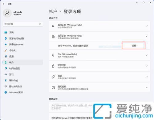The height and width of the screenshot is (120, 154).
Task: Expand the 安全密钥 section chevron
Action: coord(147,66)
